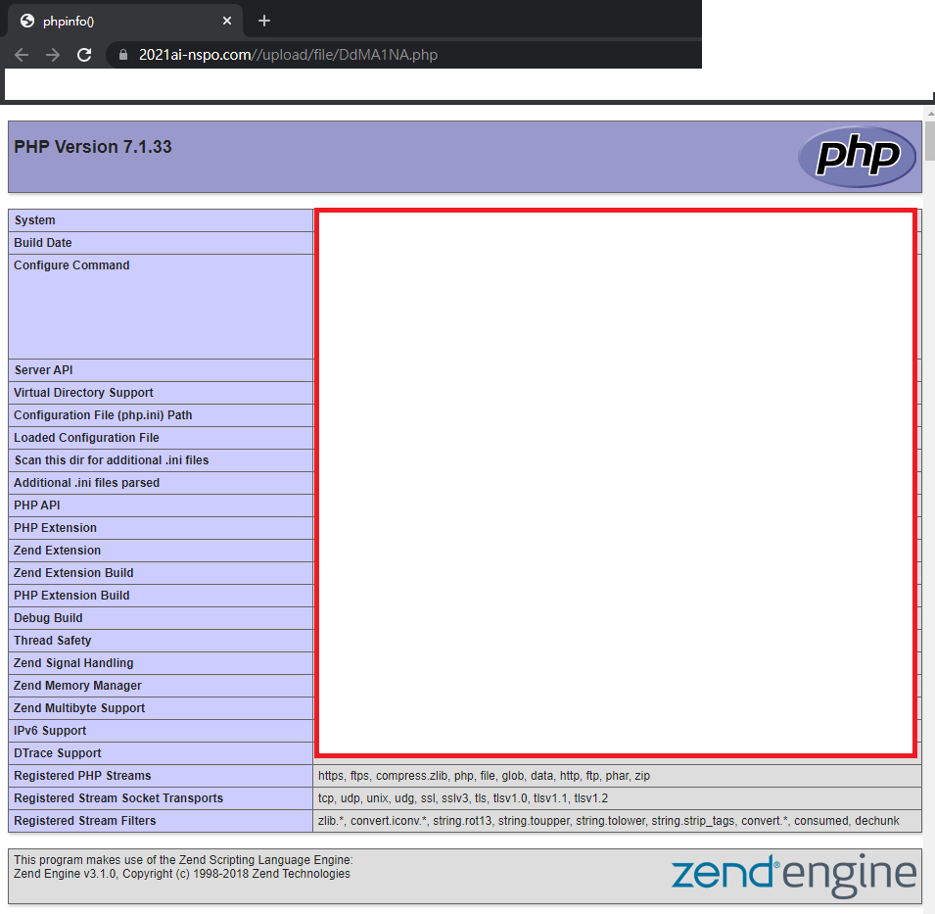Select the phpinfo() browser tab

point(124,22)
